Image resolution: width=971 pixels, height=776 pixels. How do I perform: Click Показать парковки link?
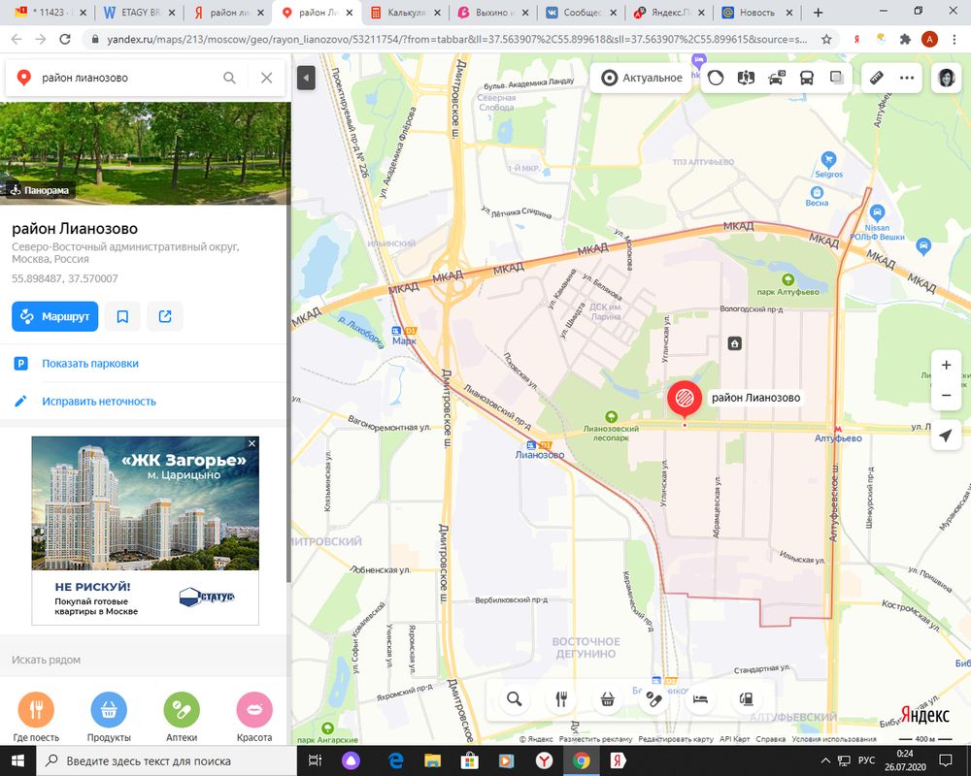coord(89,364)
